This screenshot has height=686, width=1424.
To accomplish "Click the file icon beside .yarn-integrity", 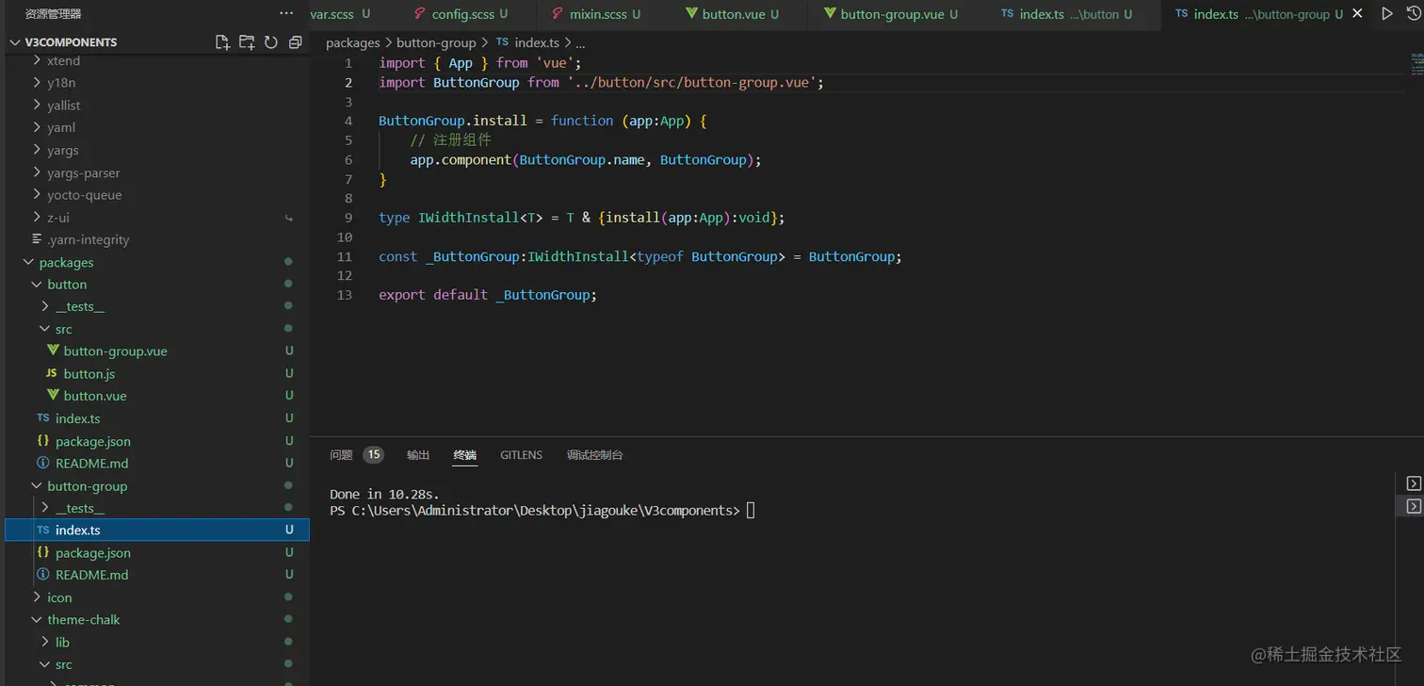I will pos(37,239).
